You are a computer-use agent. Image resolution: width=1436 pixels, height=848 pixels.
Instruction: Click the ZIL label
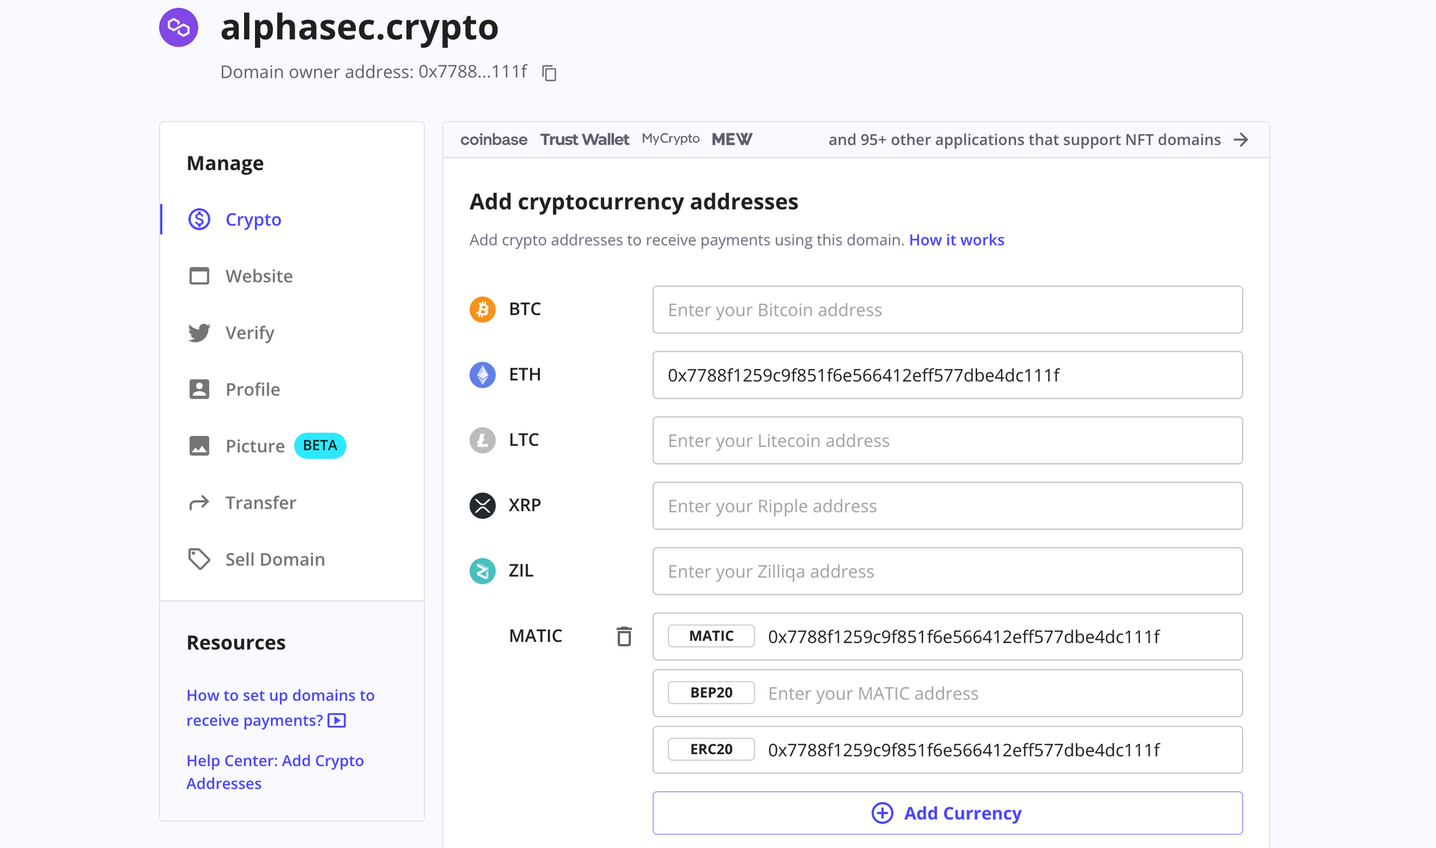pyautogui.click(x=521, y=571)
